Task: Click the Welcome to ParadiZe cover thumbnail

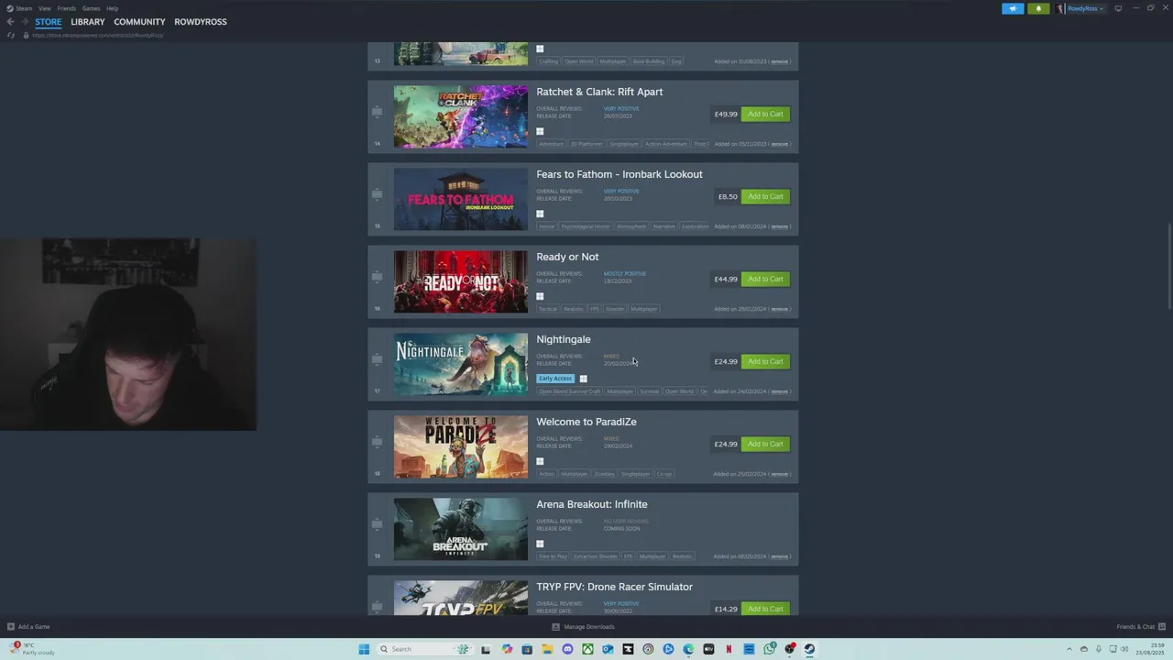Action: 461,446
